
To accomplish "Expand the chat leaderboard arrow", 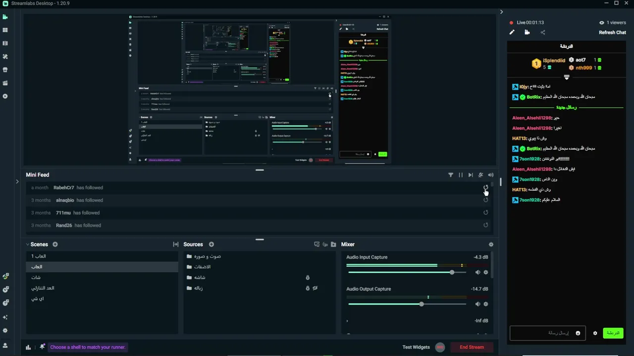I will [567, 77].
